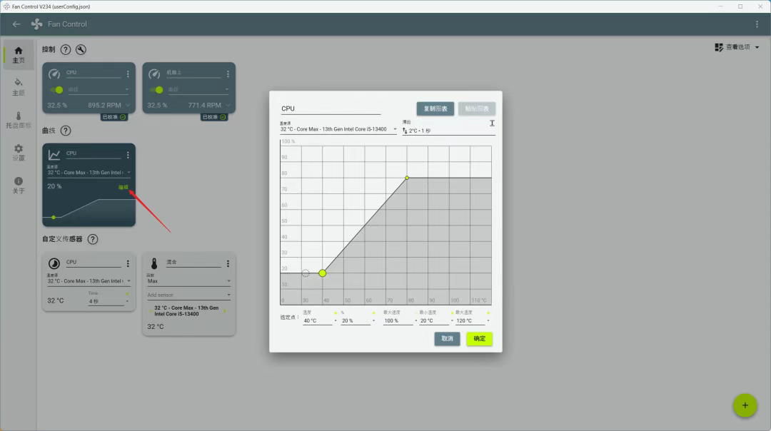
Task: Open the 主页 home tab in sidebar
Action: (18, 54)
